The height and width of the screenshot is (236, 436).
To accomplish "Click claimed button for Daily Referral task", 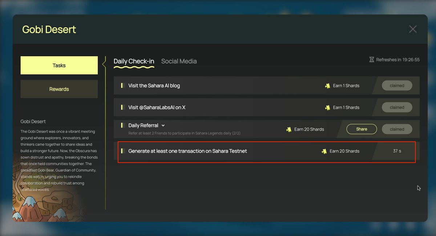I will pyautogui.click(x=397, y=129).
